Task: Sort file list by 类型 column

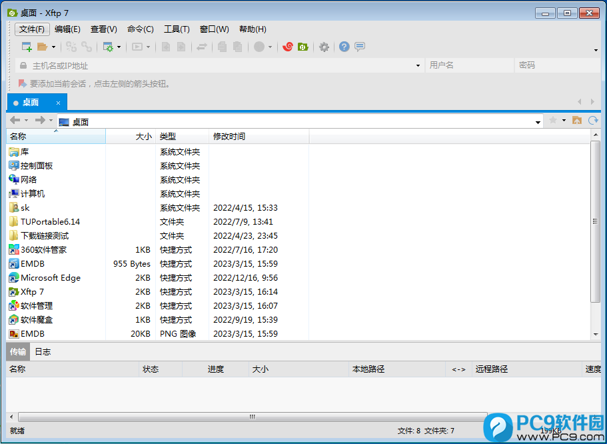Action: tap(182, 137)
